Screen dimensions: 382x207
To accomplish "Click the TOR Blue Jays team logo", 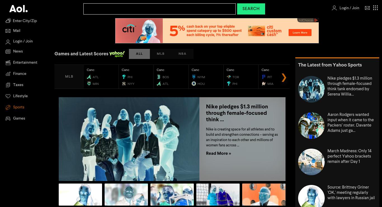I will coord(229,77).
